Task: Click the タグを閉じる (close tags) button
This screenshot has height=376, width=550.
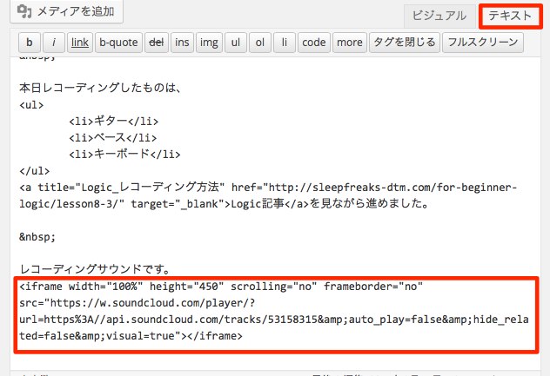Action: (405, 43)
